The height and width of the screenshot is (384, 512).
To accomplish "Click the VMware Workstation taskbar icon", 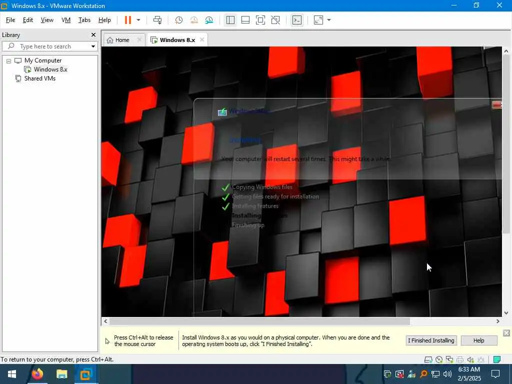I will pyautogui.click(x=86, y=374).
